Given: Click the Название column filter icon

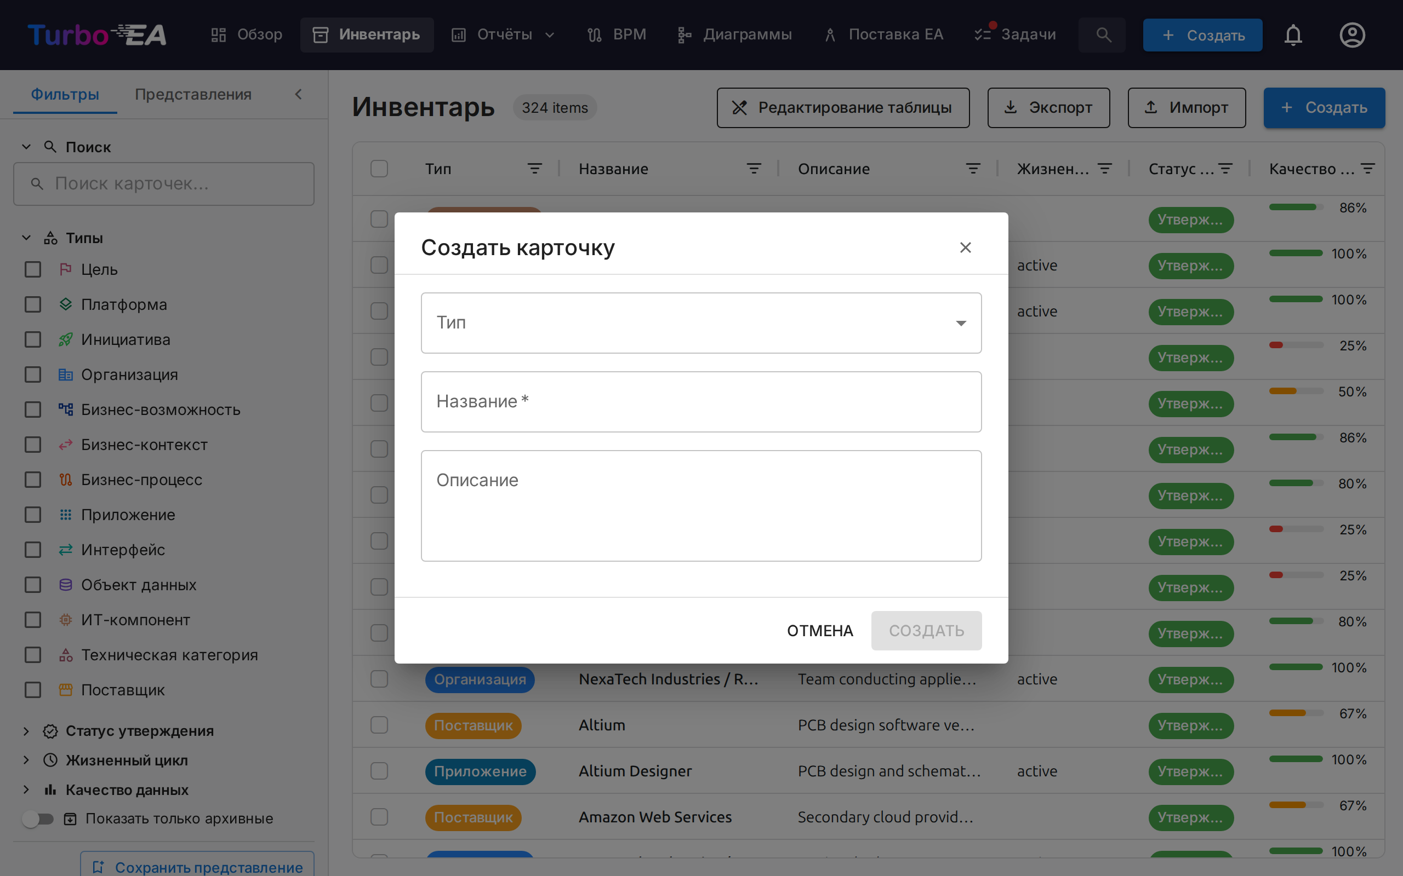Looking at the screenshot, I should point(754,169).
